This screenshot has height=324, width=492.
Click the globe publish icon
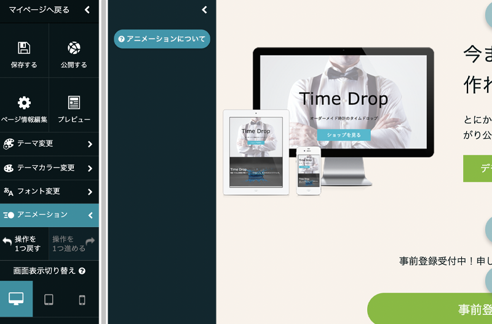click(74, 48)
